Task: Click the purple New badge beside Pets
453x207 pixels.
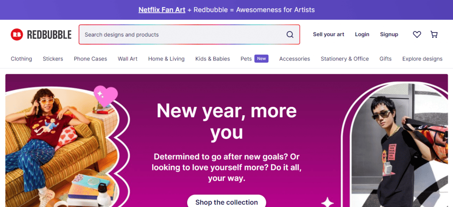Action: click(261, 59)
